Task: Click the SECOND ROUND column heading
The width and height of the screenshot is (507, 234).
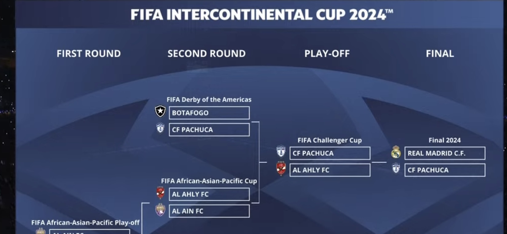Action: pyautogui.click(x=207, y=54)
